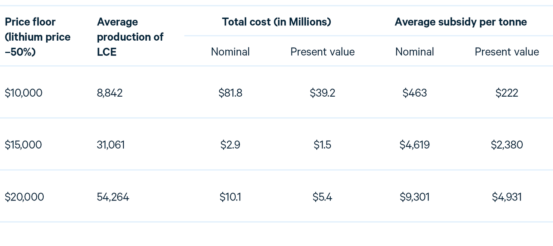Screen dimensions: 553x246
Task: Select Present value subheader under Average subsidy
Action: coord(507,52)
